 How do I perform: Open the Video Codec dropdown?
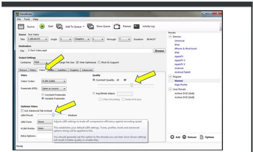(54, 81)
